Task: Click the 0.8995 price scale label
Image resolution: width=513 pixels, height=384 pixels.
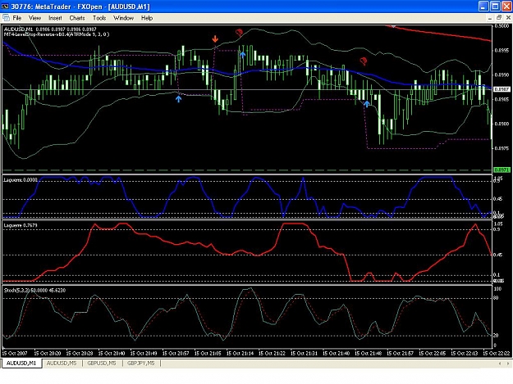Action: pyautogui.click(x=502, y=51)
